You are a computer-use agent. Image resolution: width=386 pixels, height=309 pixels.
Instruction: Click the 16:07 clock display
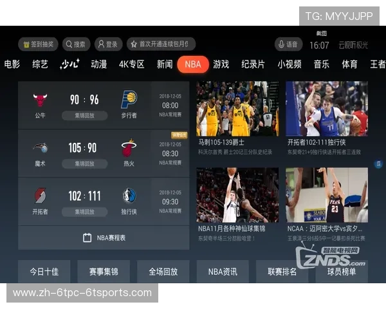pos(319,45)
